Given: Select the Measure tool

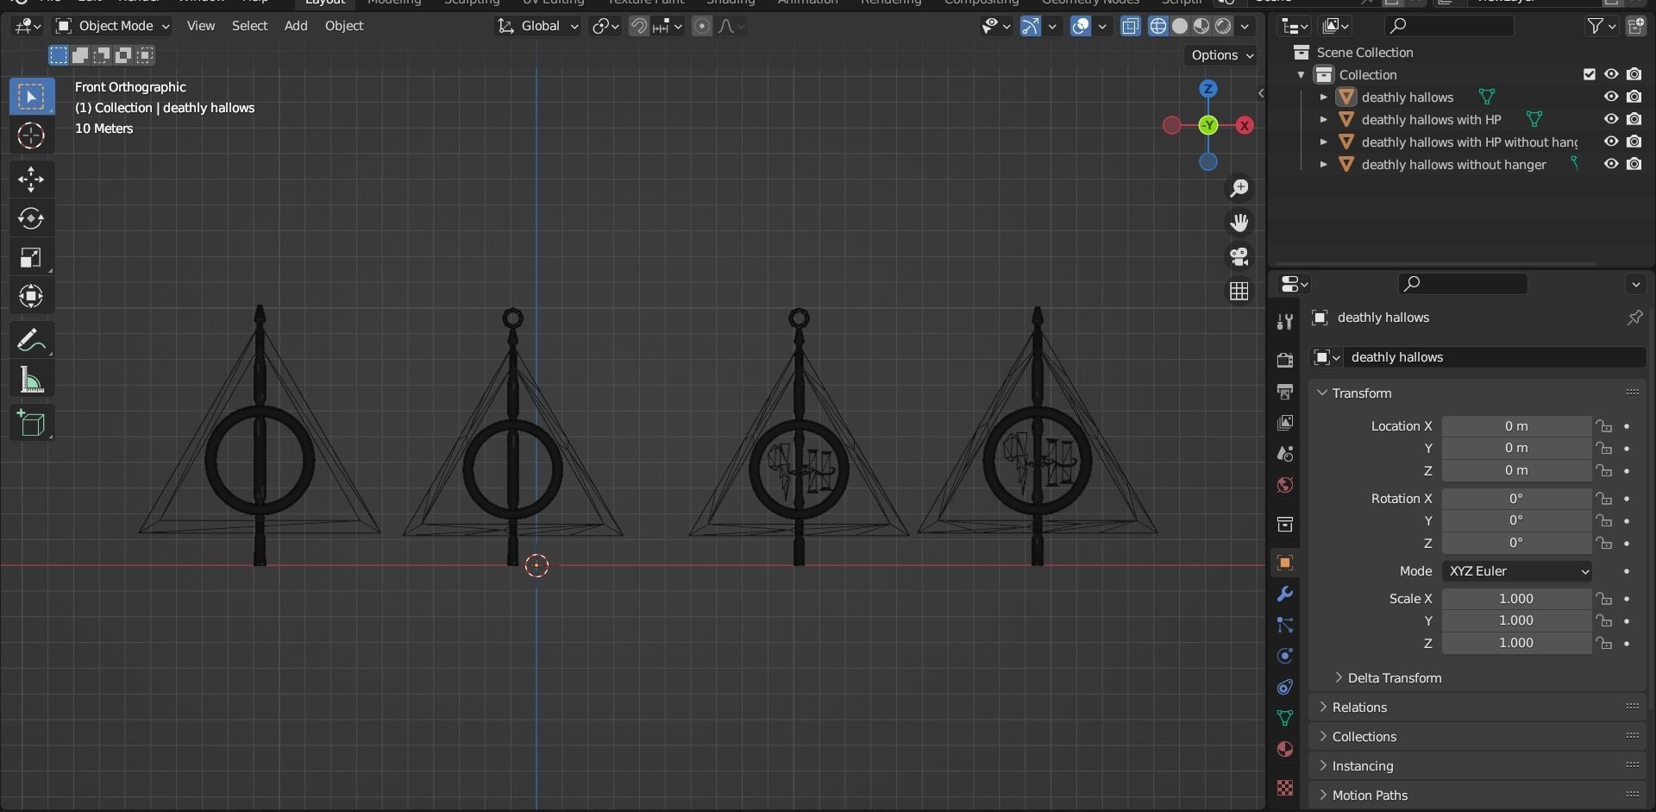Looking at the screenshot, I should click(x=31, y=380).
